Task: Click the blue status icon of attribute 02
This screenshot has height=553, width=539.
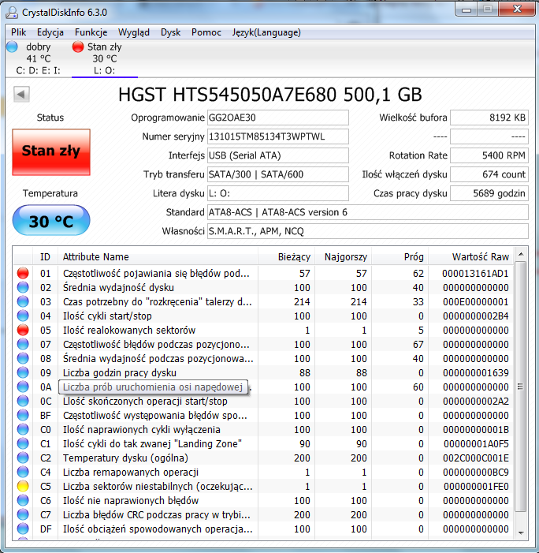Action: (x=23, y=287)
